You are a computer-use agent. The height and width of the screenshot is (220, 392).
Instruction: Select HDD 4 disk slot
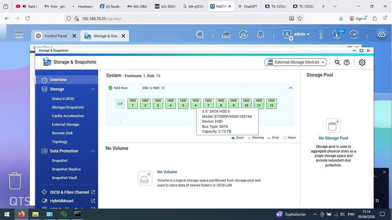[x=171, y=103]
